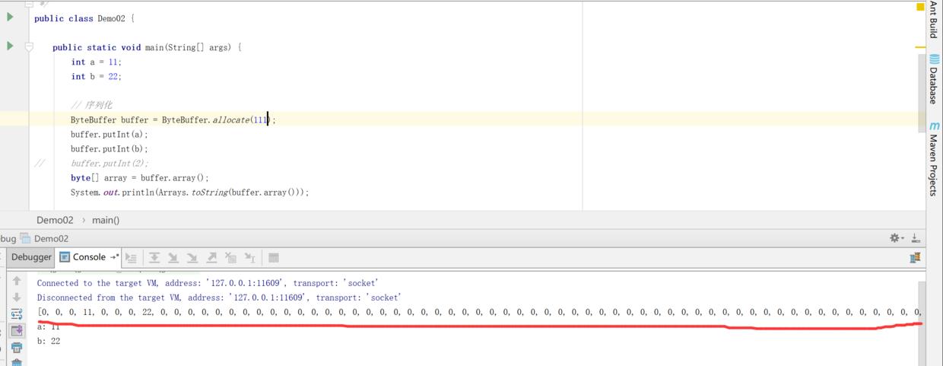
Task: Click main() in the breadcrumb bar
Action: click(106, 220)
